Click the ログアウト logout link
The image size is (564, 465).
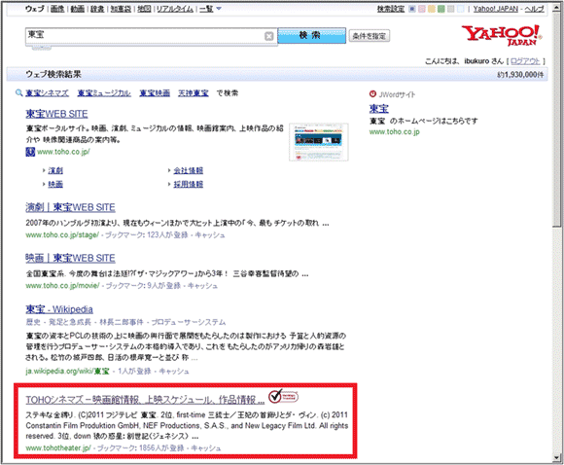pyautogui.click(x=525, y=61)
